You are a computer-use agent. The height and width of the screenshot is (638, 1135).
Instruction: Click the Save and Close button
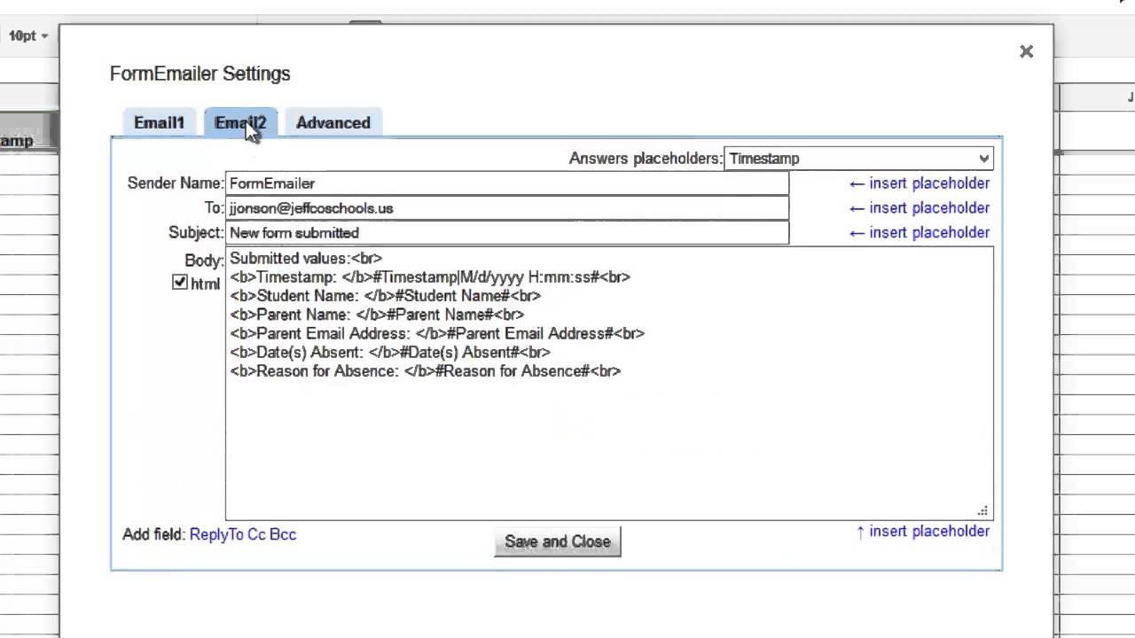point(558,541)
